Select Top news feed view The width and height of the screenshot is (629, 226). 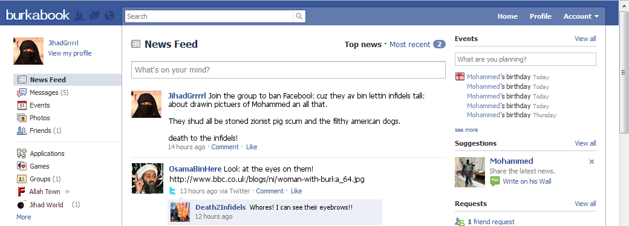(x=363, y=45)
